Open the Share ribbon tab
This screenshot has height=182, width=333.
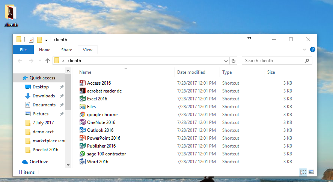pyautogui.click(x=66, y=50)
